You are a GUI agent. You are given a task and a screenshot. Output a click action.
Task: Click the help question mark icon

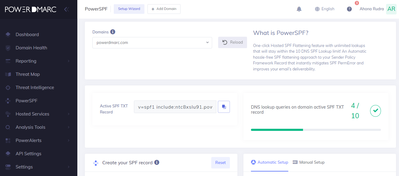pos(349,9)
